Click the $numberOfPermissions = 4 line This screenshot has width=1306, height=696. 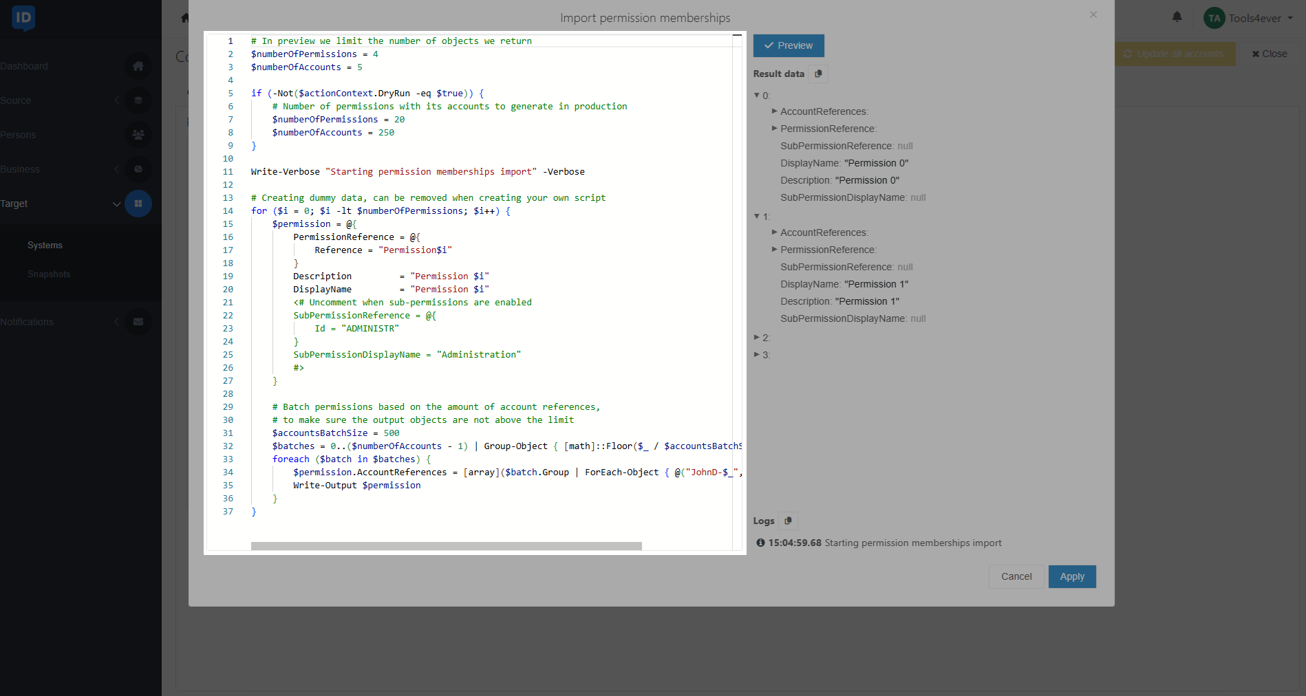314,54
